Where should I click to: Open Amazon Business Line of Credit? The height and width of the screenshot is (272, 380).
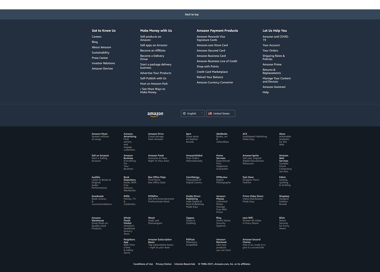pyautogui.click(x=217, y=62)
